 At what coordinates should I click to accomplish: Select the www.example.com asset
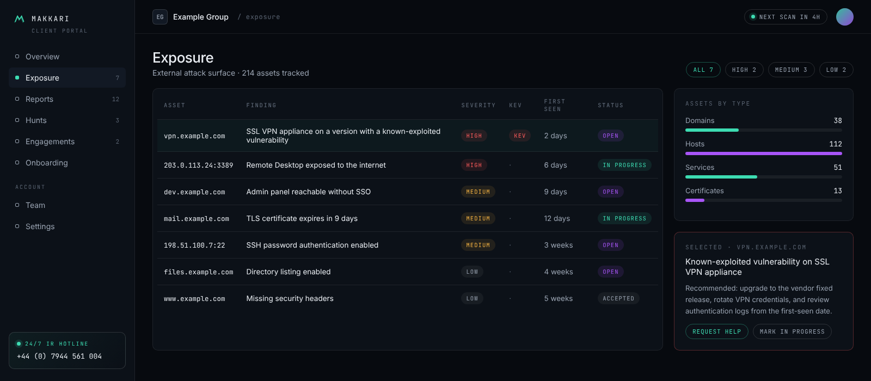194,298
